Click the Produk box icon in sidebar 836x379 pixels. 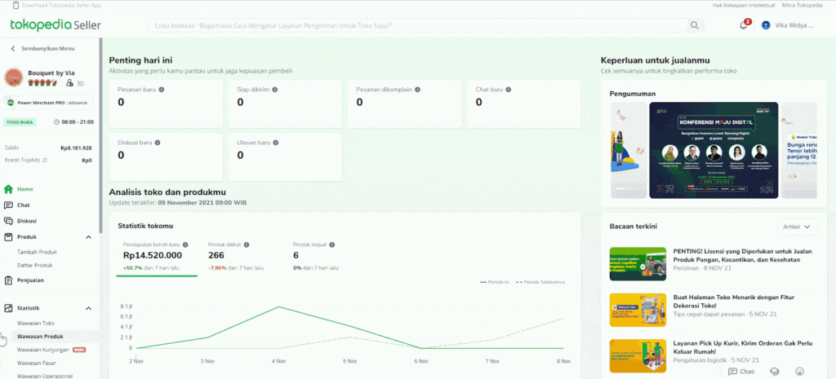click(x=8, y=237)
